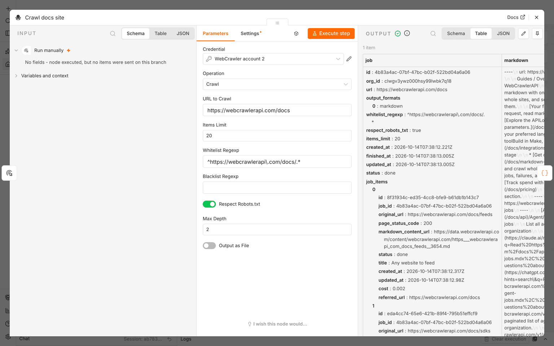Click the Items Limit field

tap(277, 136)
